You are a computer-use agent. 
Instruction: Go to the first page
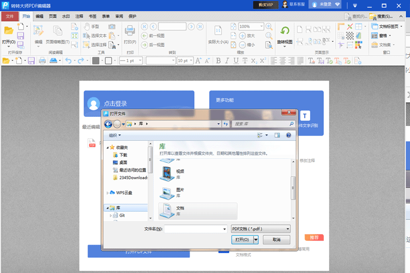tap(145, 27)
